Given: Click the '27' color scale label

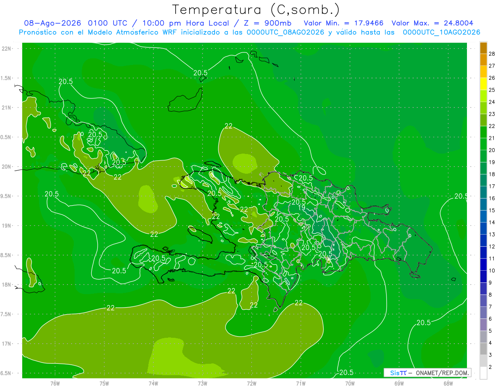Looking at the screenshot, I should pos(492,66).
